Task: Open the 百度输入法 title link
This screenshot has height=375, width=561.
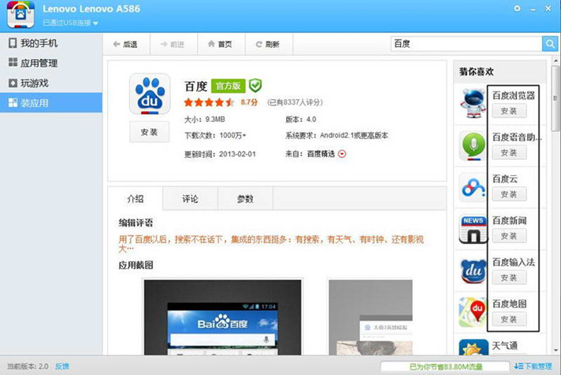Action: [x=514, y=262]
